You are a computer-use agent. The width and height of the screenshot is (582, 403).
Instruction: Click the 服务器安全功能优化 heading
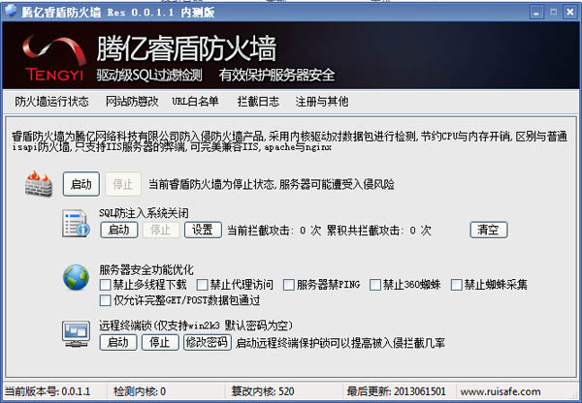146,269
